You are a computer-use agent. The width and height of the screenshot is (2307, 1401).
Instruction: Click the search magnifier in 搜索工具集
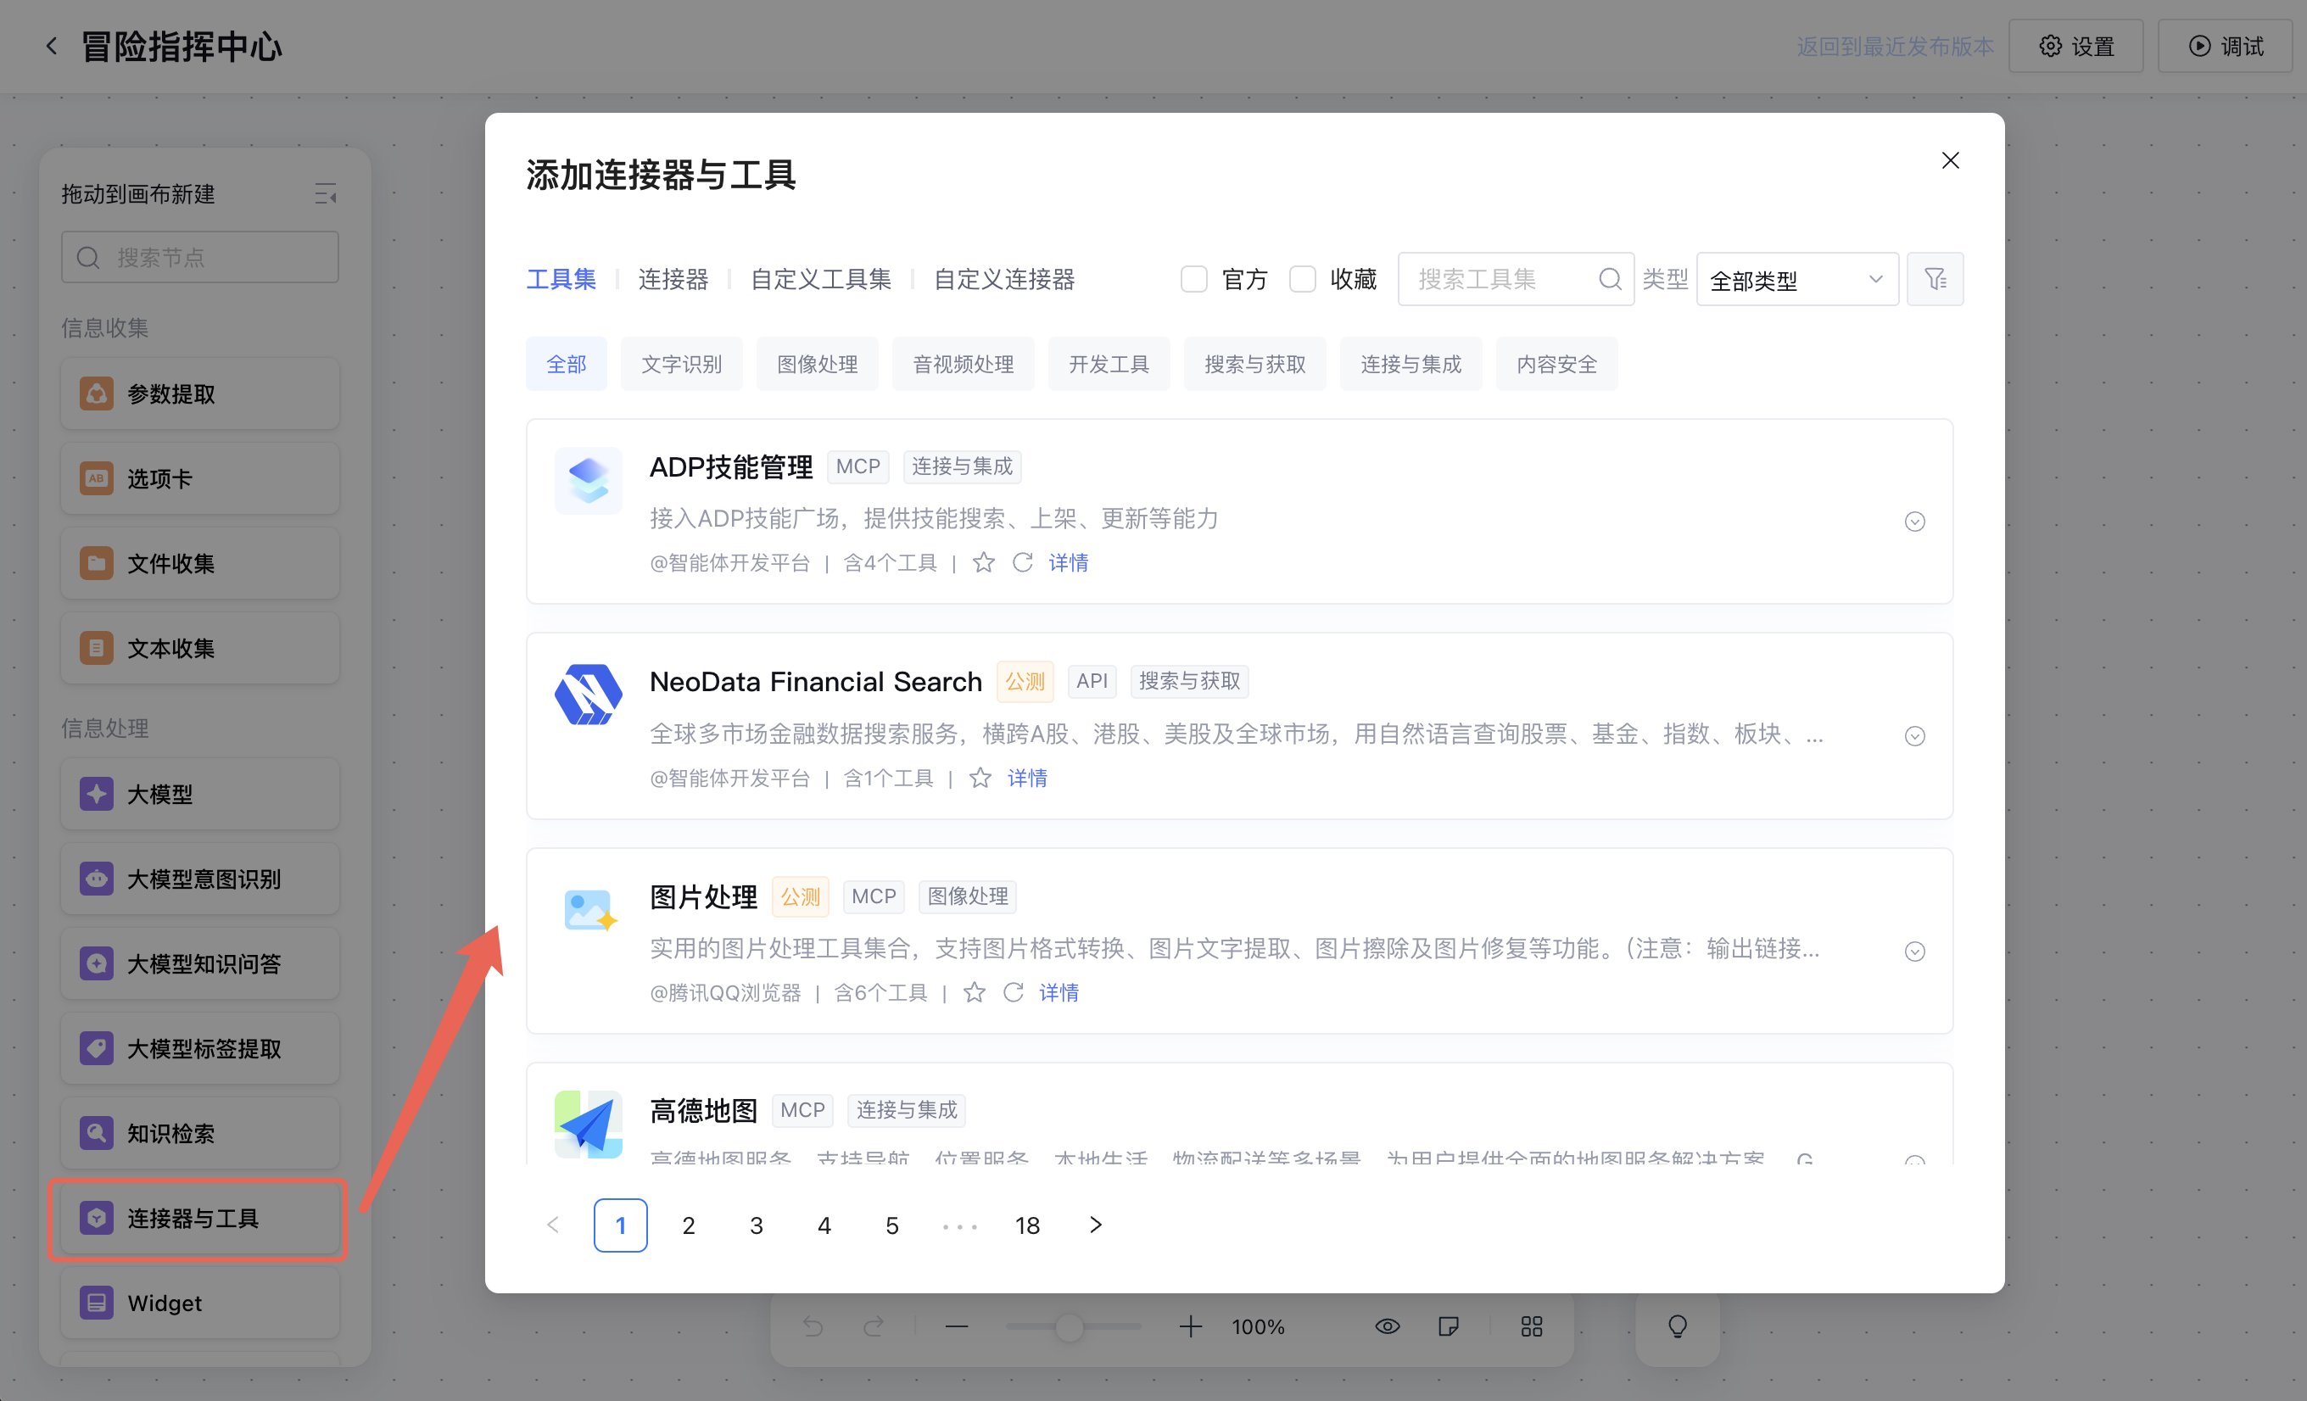pos(1610,279)
